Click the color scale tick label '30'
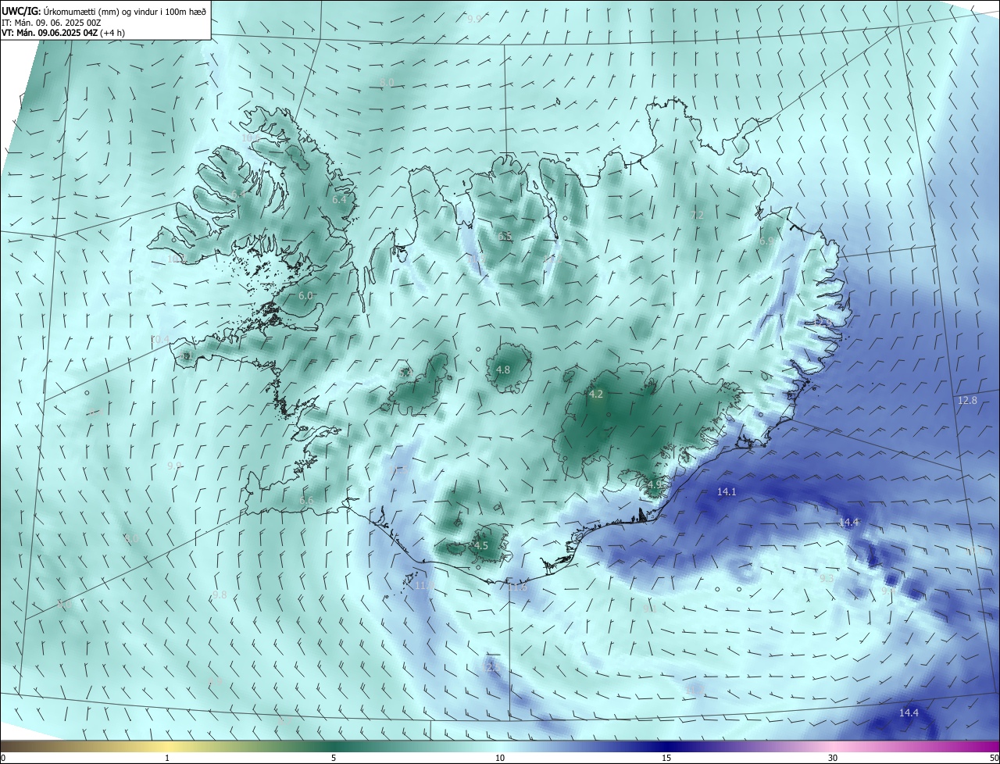1000x764 pixels. 833,758
